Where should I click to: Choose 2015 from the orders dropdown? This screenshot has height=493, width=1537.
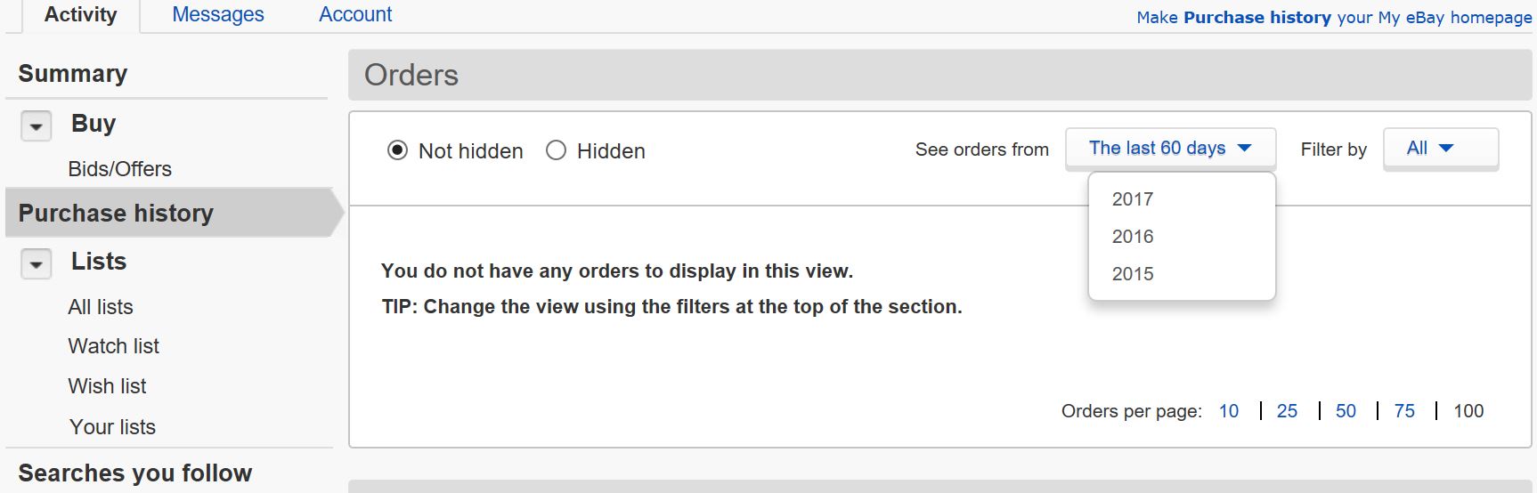click(1133, 274)
